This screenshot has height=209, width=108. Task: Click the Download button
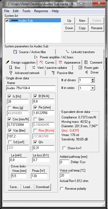pyautogui.click(x=42, y=187)
